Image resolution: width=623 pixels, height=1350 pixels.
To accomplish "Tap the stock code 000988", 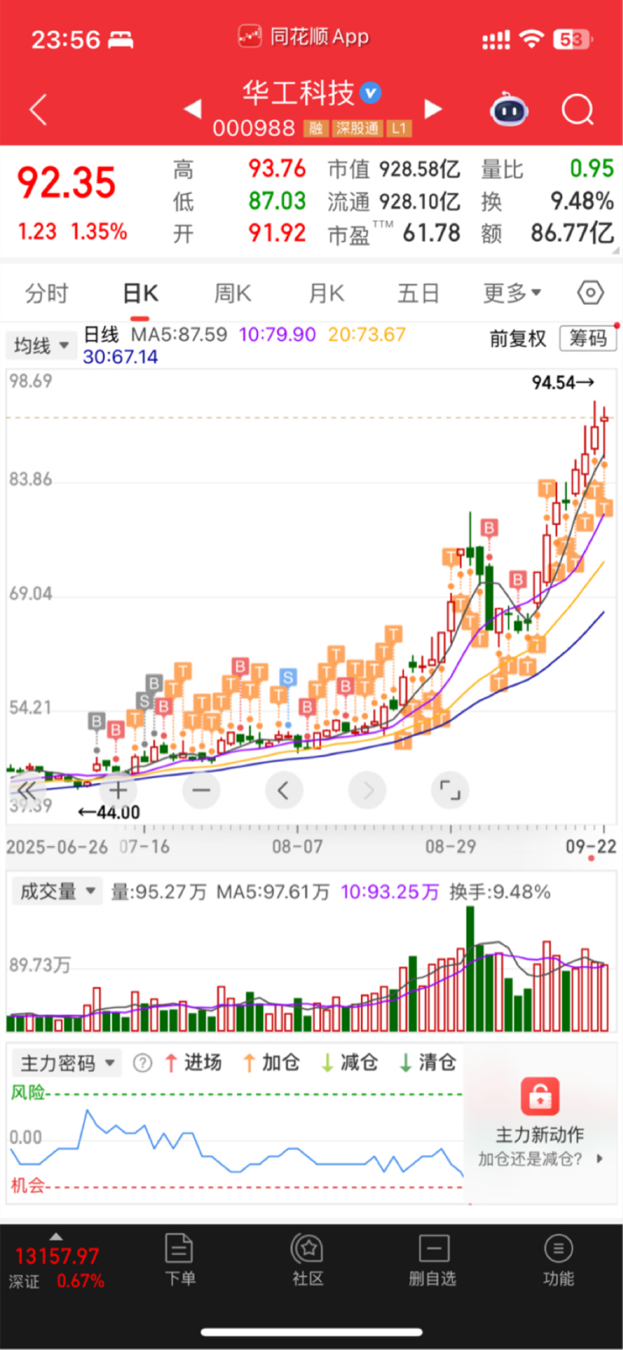I will pos(254,128).
